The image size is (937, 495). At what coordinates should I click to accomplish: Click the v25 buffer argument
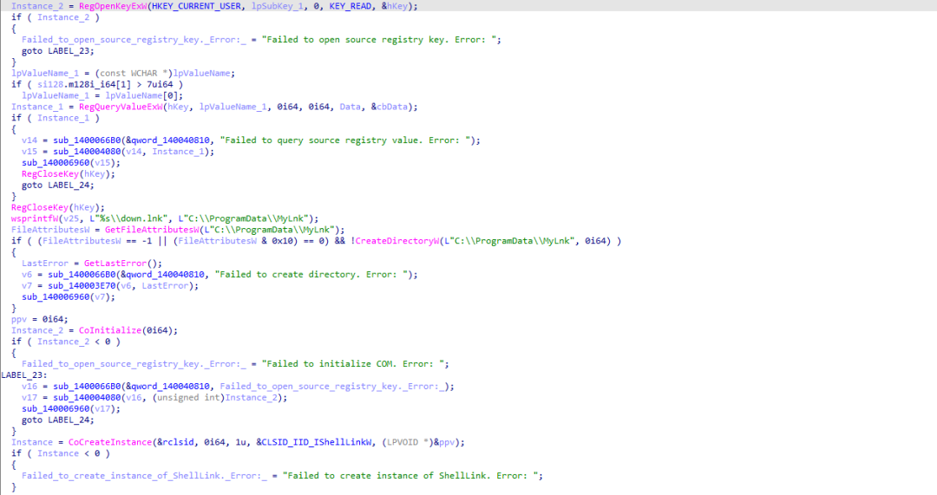(71, 218)
